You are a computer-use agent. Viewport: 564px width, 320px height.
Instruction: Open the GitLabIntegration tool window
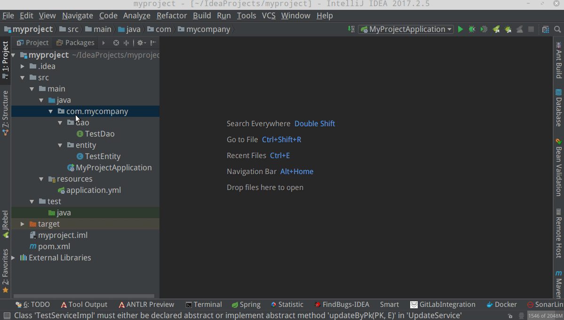[443, 305]
